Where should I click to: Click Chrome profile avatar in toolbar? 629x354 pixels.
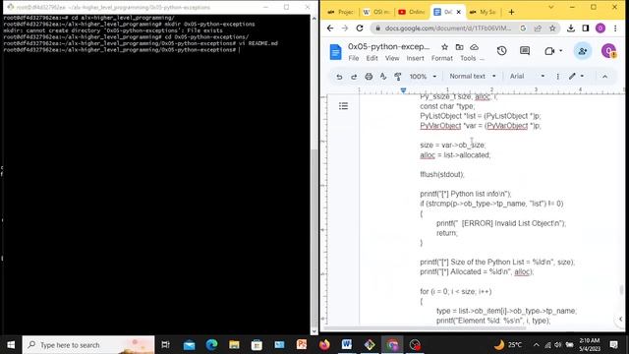point(600,29)
